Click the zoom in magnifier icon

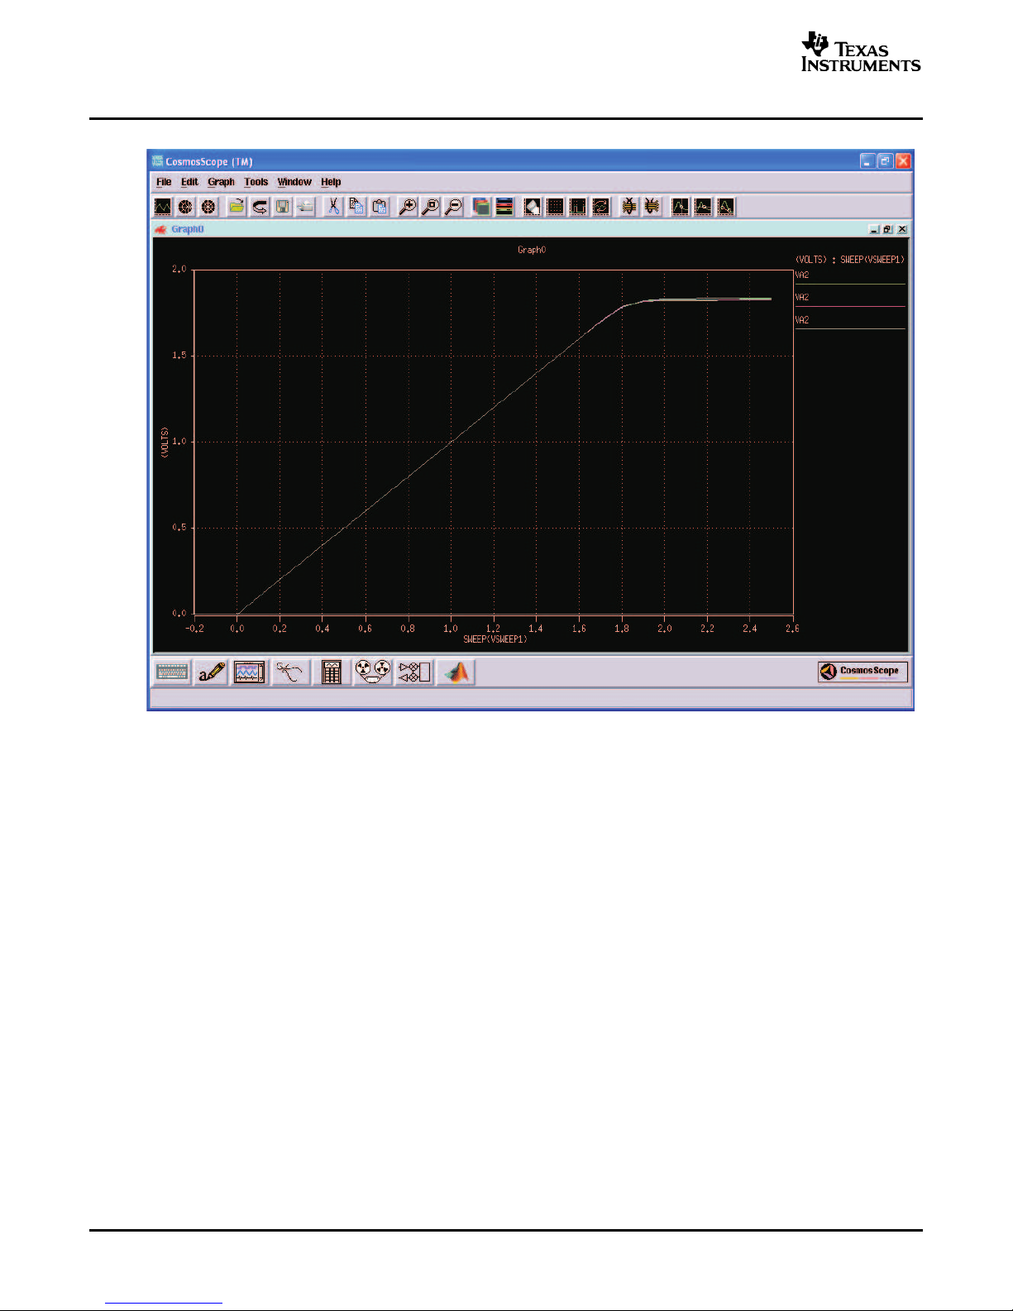coord(408,207)
